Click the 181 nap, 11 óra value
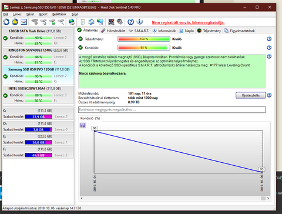282x214 pixels. [x=140, y=93]
